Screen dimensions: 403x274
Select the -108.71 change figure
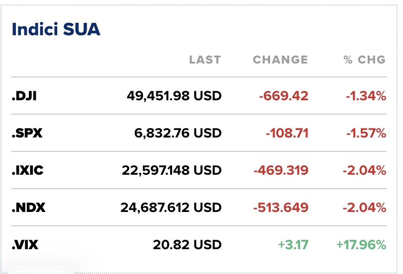(x=287, y=133)
